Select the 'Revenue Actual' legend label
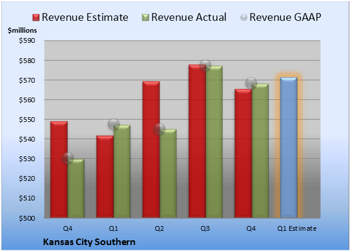Viewport: 350px width, 251px height. pos(189,17)
